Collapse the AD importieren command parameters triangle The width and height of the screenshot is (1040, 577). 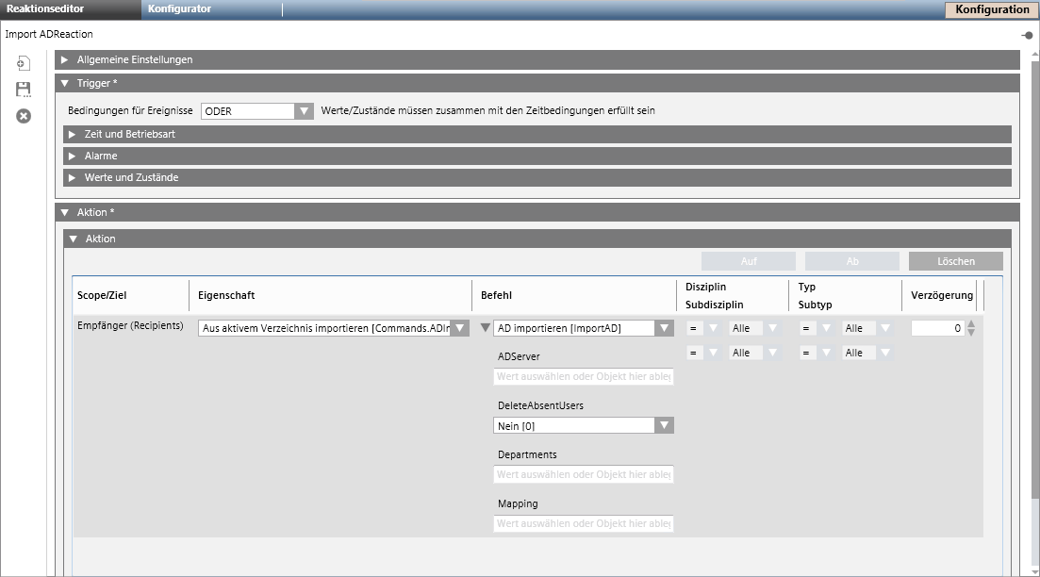point(486,328)
